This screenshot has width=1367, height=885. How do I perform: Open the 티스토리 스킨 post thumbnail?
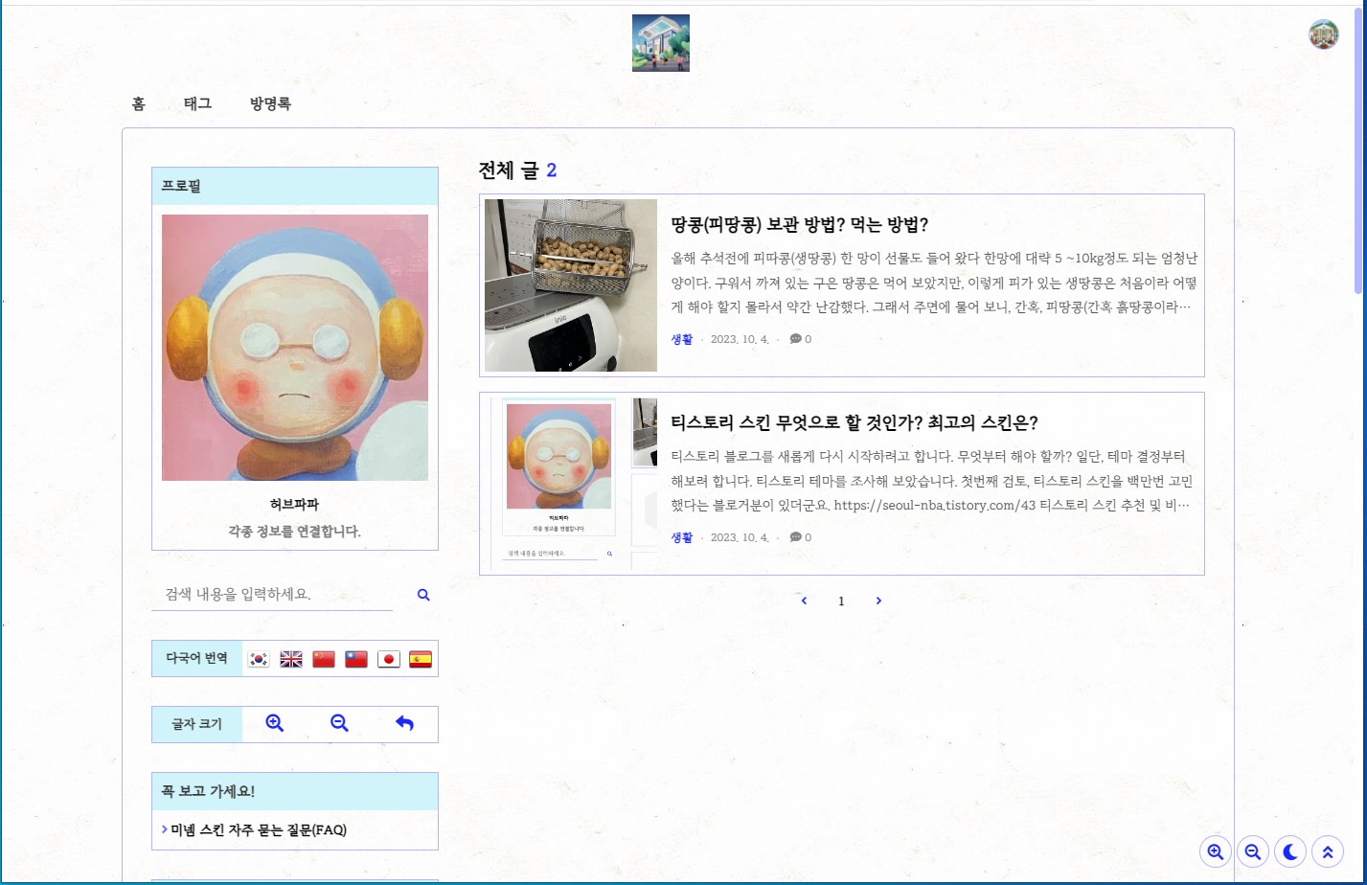coord(571,484)
